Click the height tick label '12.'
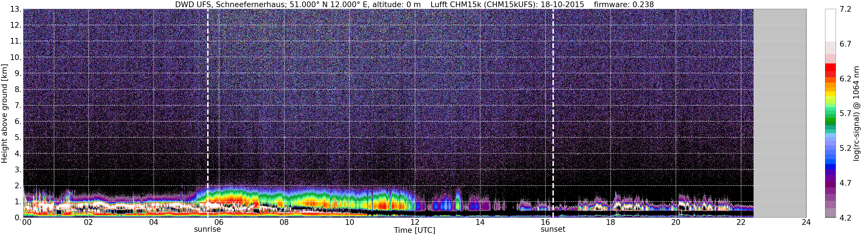 (x=16, y=25)
